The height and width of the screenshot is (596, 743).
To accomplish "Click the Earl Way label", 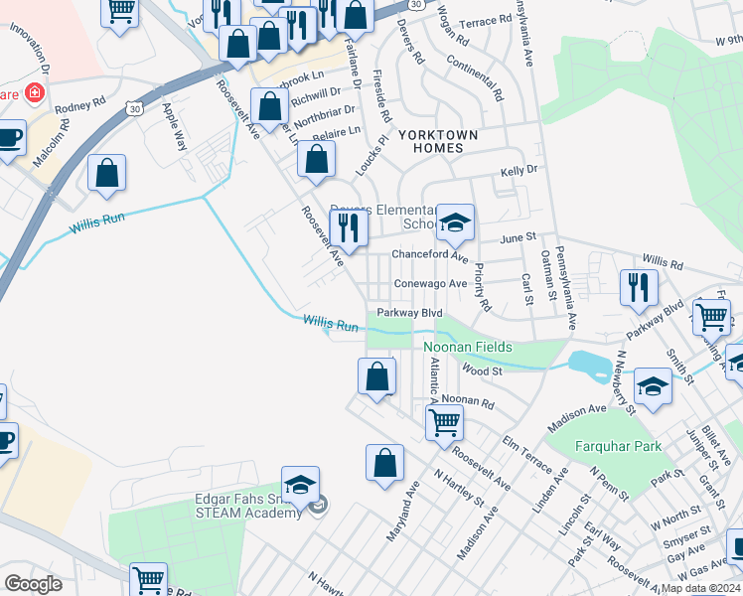I will tap(602, 535).
